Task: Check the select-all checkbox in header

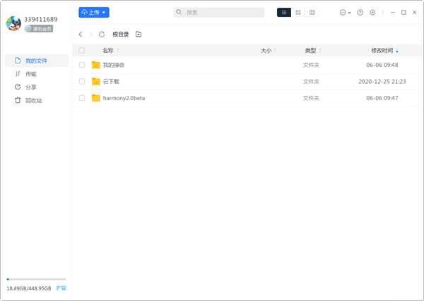Action: click(82, 51)
